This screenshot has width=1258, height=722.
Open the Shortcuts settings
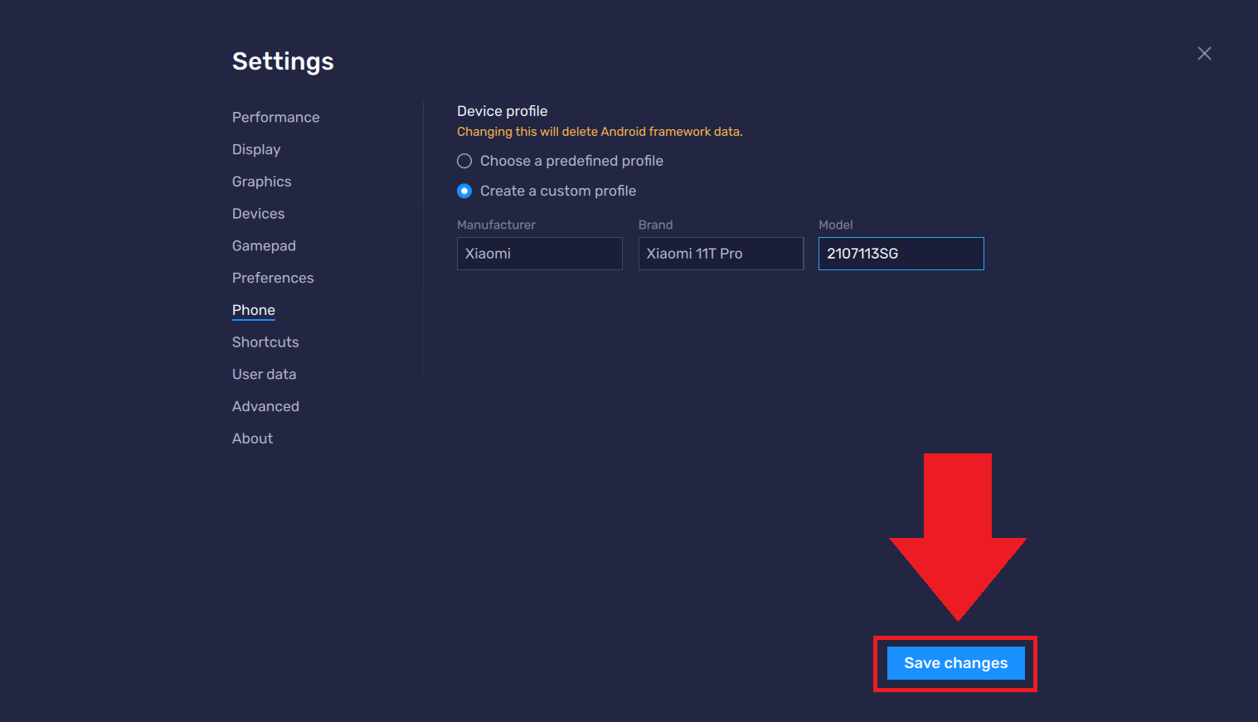[265, 342]
